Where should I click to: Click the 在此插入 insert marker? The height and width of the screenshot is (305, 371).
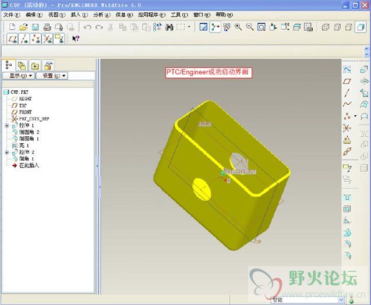coord(26,165)
